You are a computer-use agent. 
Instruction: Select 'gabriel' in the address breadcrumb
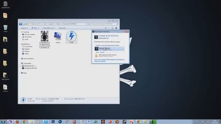point(51,24)
